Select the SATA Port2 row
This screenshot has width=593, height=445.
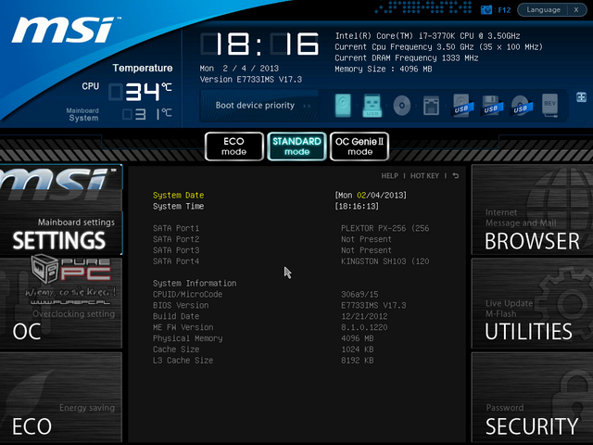click(x=271, y=239)
